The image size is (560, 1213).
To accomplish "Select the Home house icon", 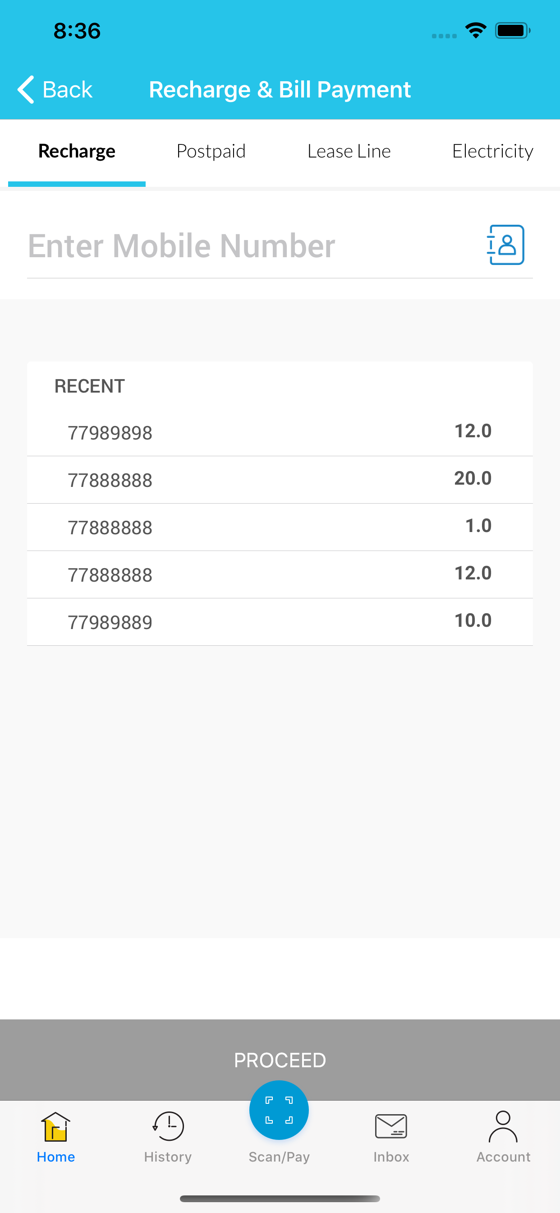I will click(55, 1126).
